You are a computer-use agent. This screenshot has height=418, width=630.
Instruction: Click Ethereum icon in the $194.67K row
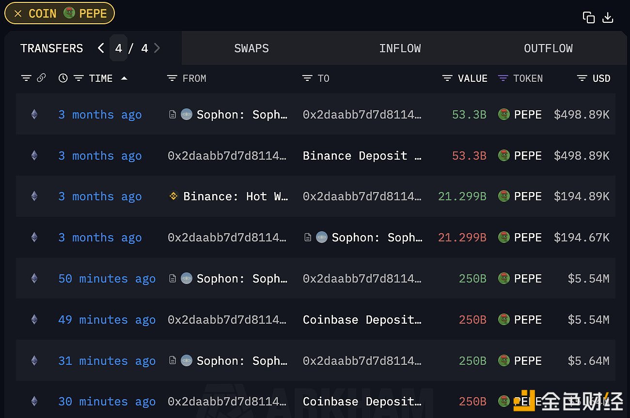click(34, 237)
